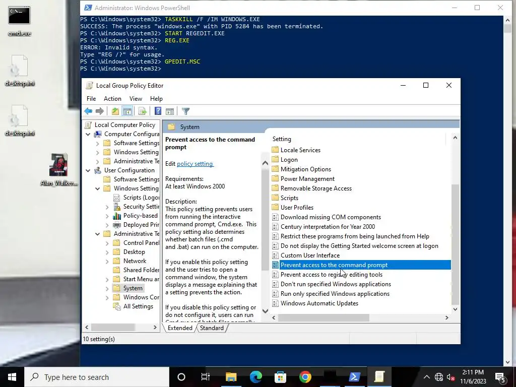The height and width of the screenshot is (387, 516).
Task: Click the taskbar clock and date
Action: pyautogui.click(x=473, y=377)
